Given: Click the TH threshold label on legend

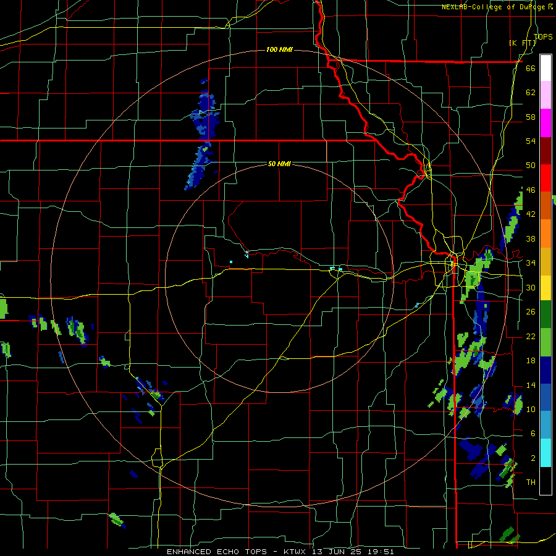Looking at the screenshot, I should point(531,482).
